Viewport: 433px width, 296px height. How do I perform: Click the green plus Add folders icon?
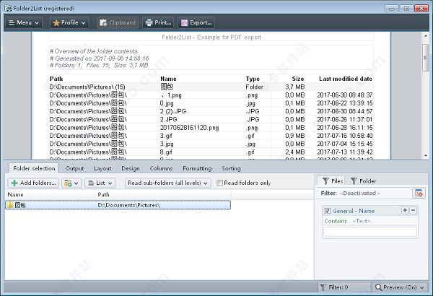(x=14, y=183)
